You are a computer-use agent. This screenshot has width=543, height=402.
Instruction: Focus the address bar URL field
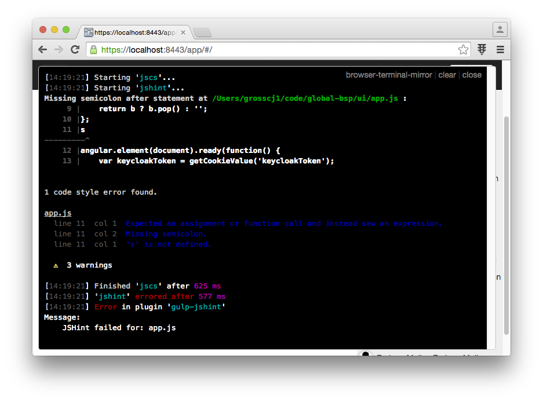pos(277,50)
